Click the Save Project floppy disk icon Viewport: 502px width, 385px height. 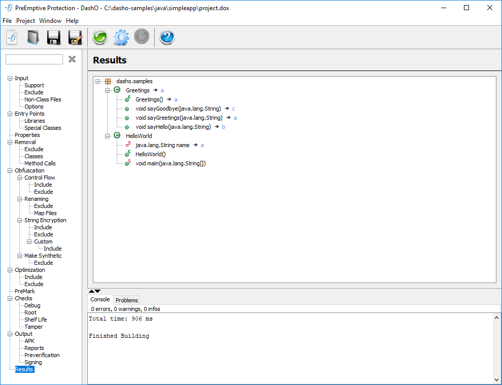(x=54, y=38)
